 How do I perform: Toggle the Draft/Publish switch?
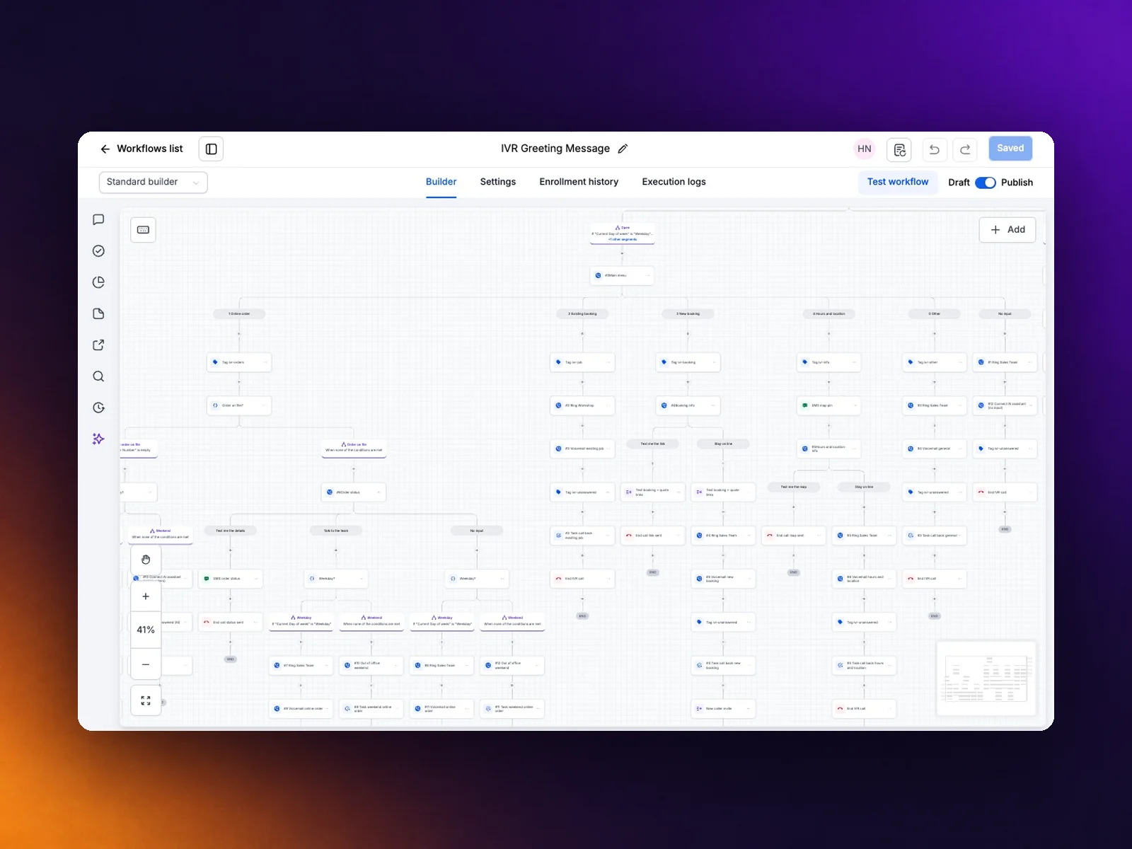coord(986,183)
